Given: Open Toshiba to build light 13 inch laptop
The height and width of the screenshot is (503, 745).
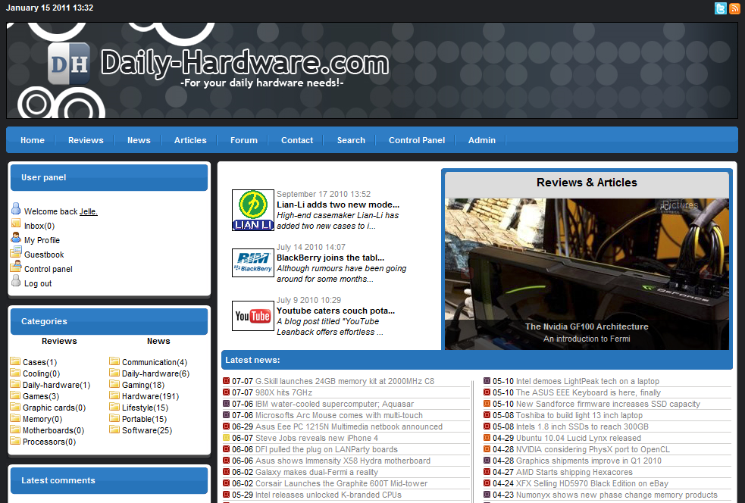Looking at the screenshot, I should click(x=579, y=415).
